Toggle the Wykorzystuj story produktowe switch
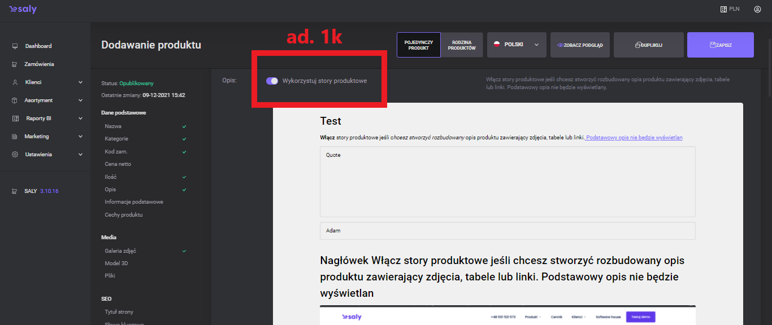 pyautogui.click(x=272, y=81)
